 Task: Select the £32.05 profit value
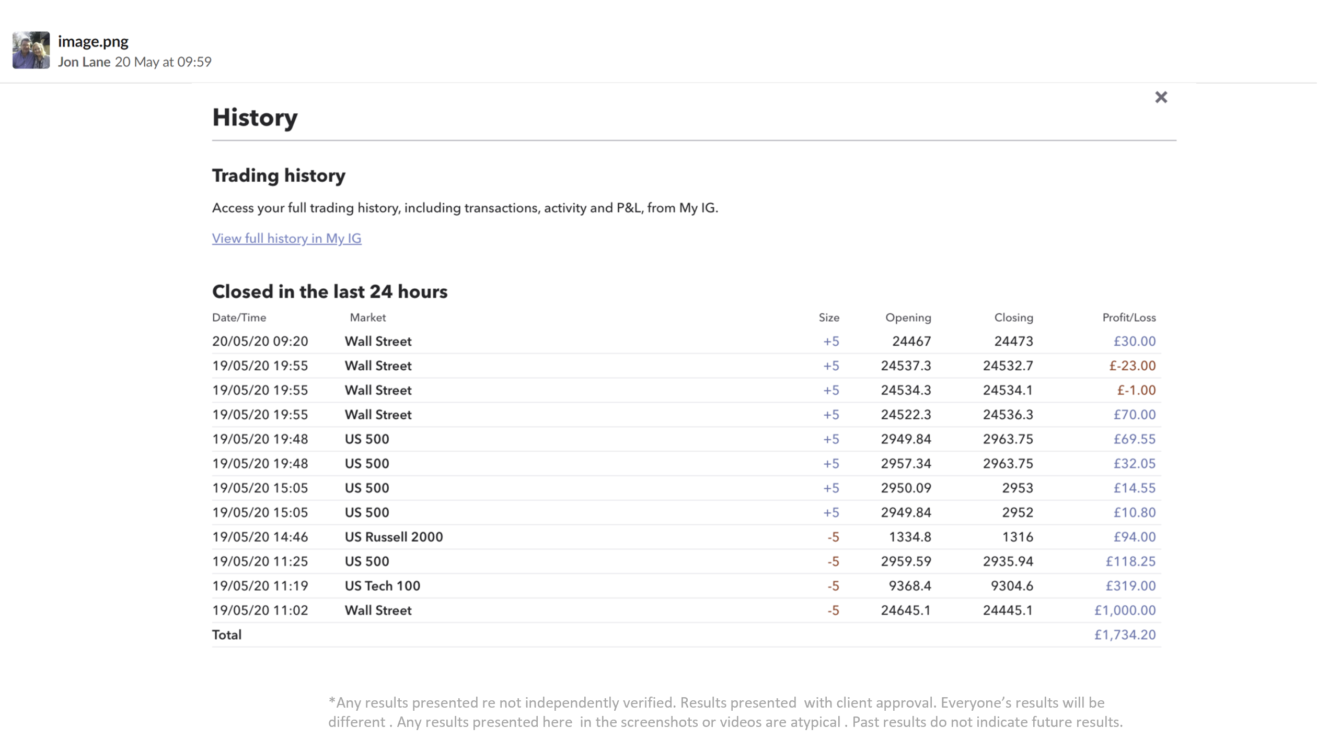point(1134,464)
